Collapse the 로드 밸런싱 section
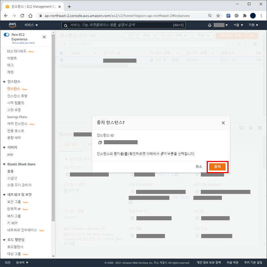 (4, 240)
